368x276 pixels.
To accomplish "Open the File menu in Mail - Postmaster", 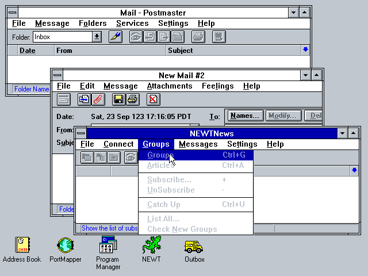I will [x=19, y=23].
